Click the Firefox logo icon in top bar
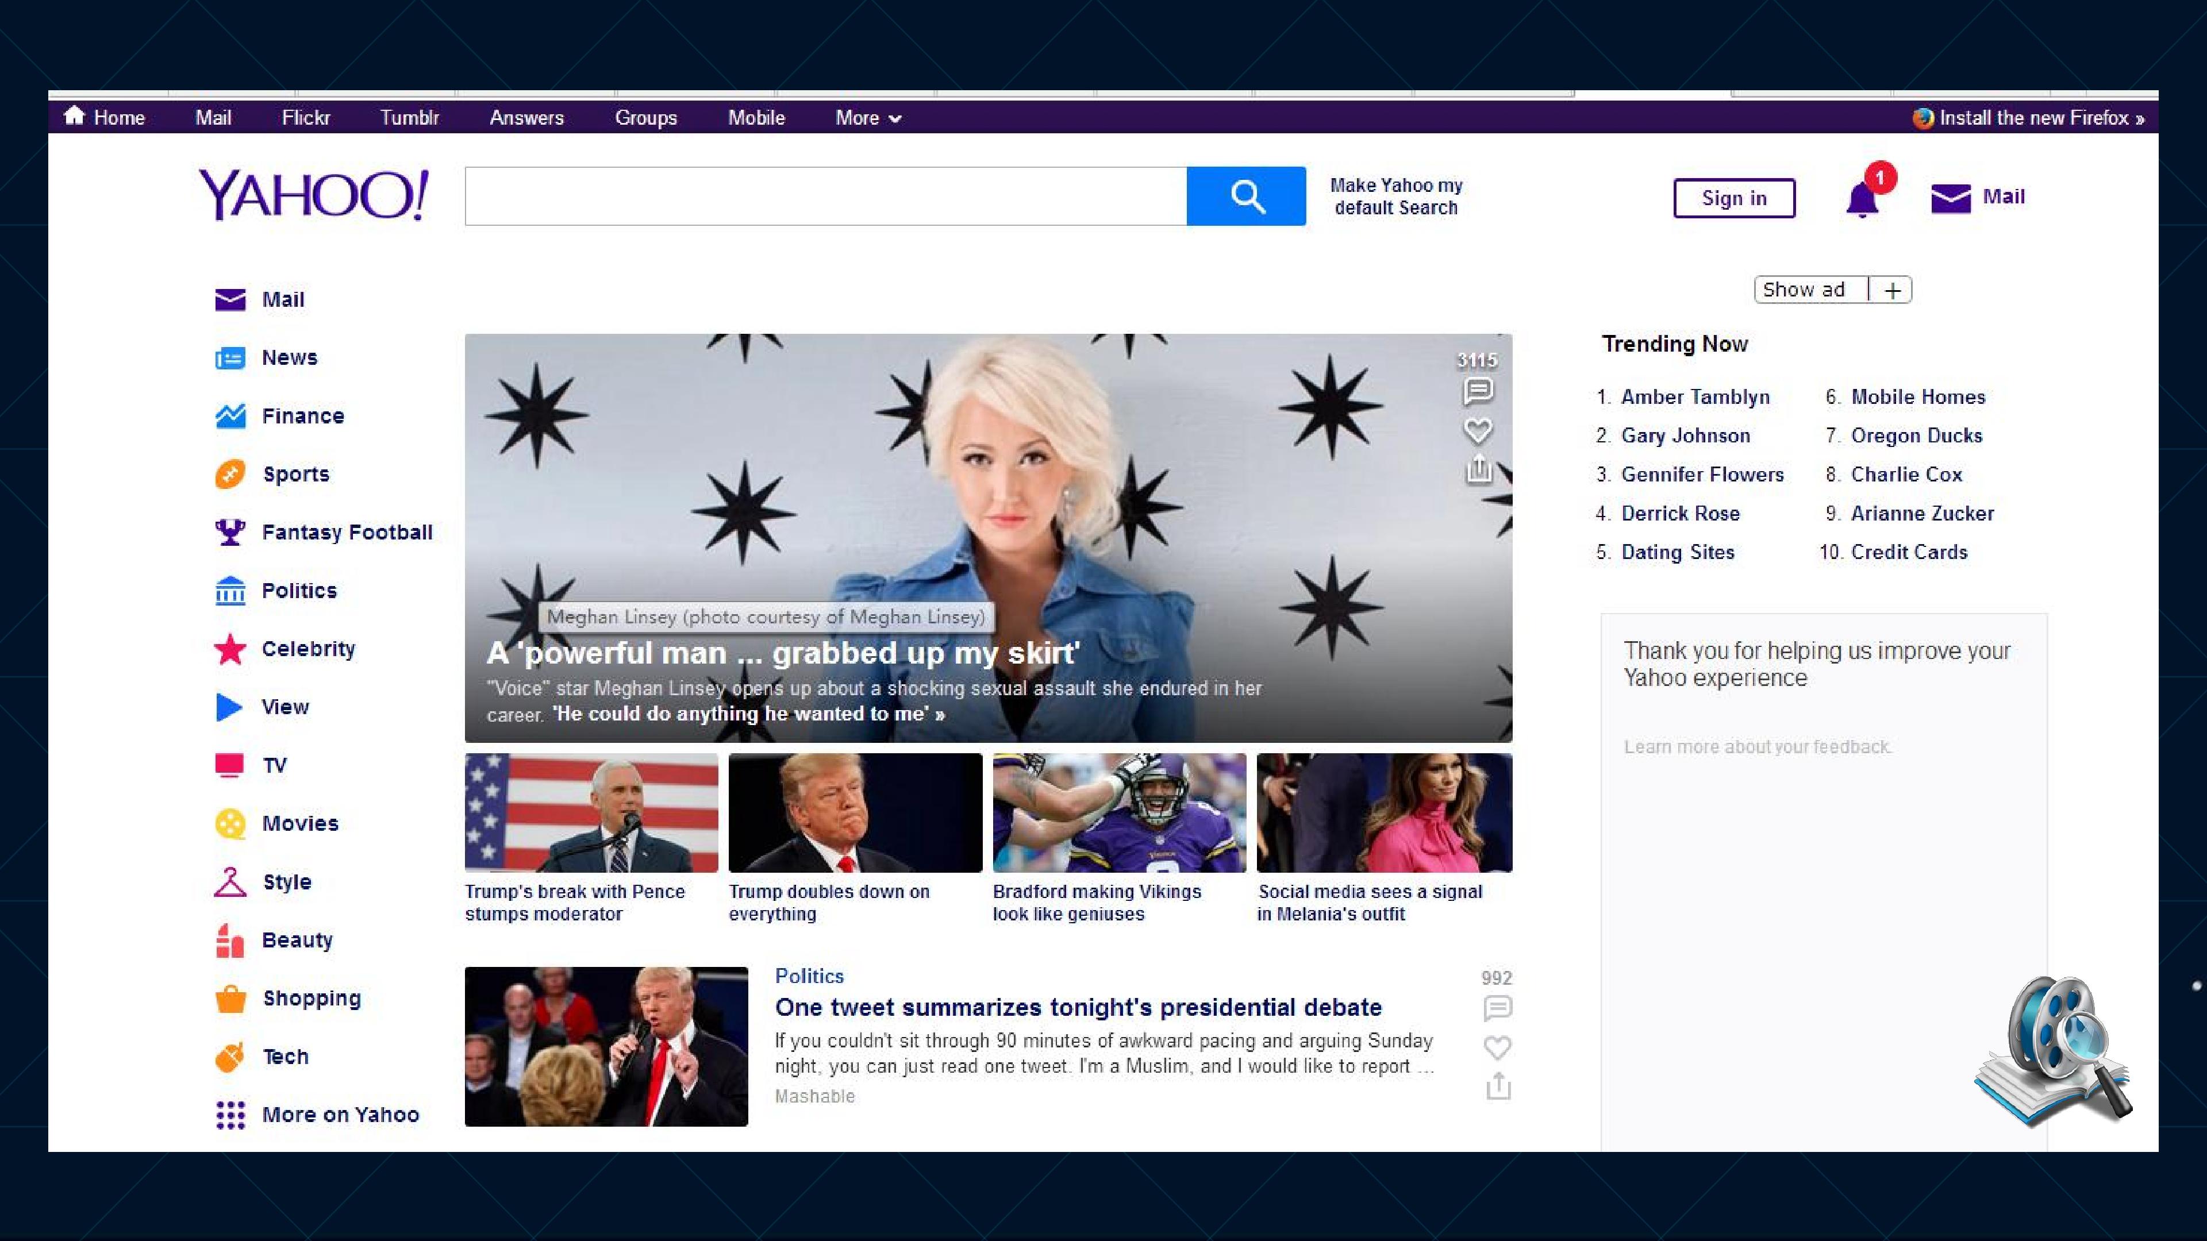The image size is (2207, 1241). tap(1923, 117)
